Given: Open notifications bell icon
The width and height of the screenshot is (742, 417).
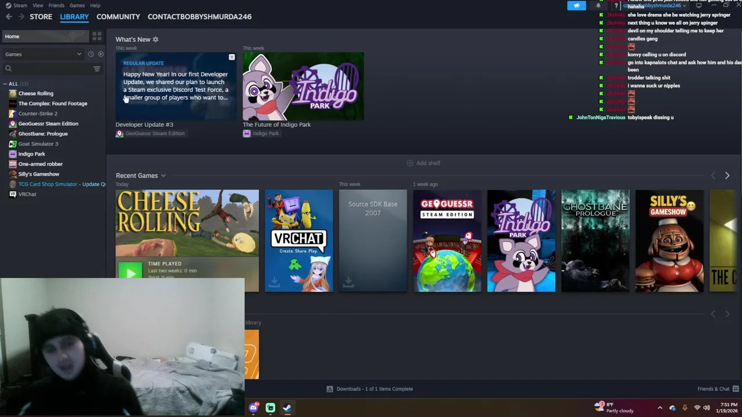Looking at the screenshot, I should click(x=598, y=6).
